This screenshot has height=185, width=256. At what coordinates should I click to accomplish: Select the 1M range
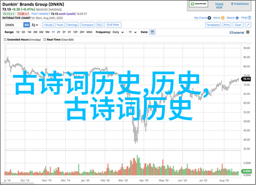29,32
